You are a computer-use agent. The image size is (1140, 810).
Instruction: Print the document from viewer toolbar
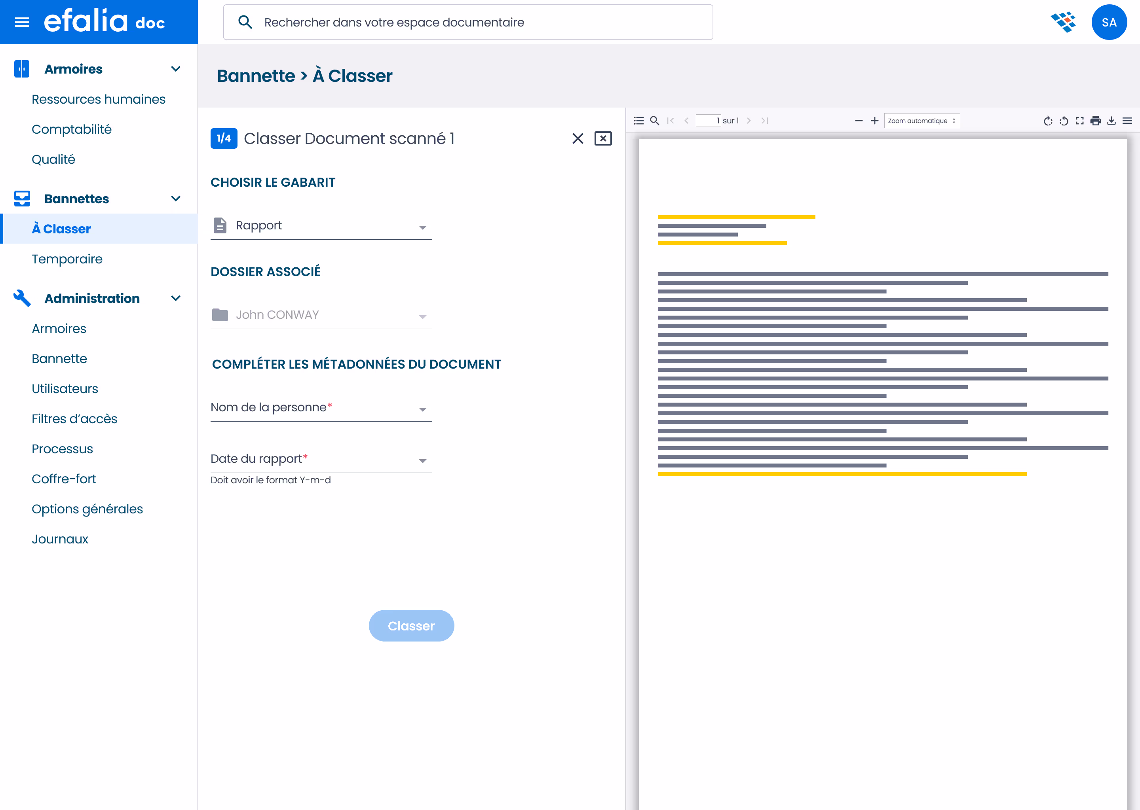coord(1096,121)
